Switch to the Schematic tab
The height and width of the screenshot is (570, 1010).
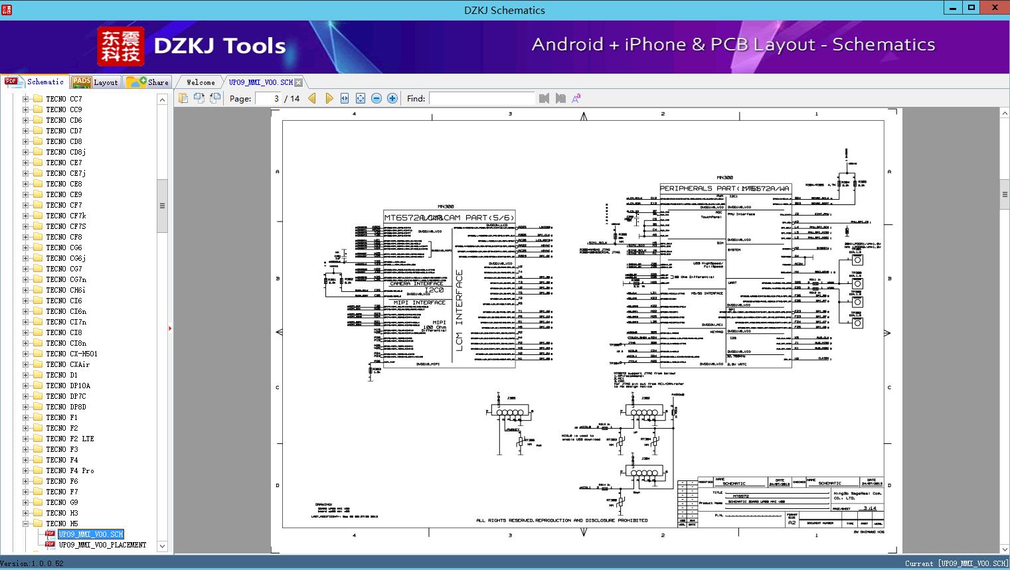pos(35,82)
